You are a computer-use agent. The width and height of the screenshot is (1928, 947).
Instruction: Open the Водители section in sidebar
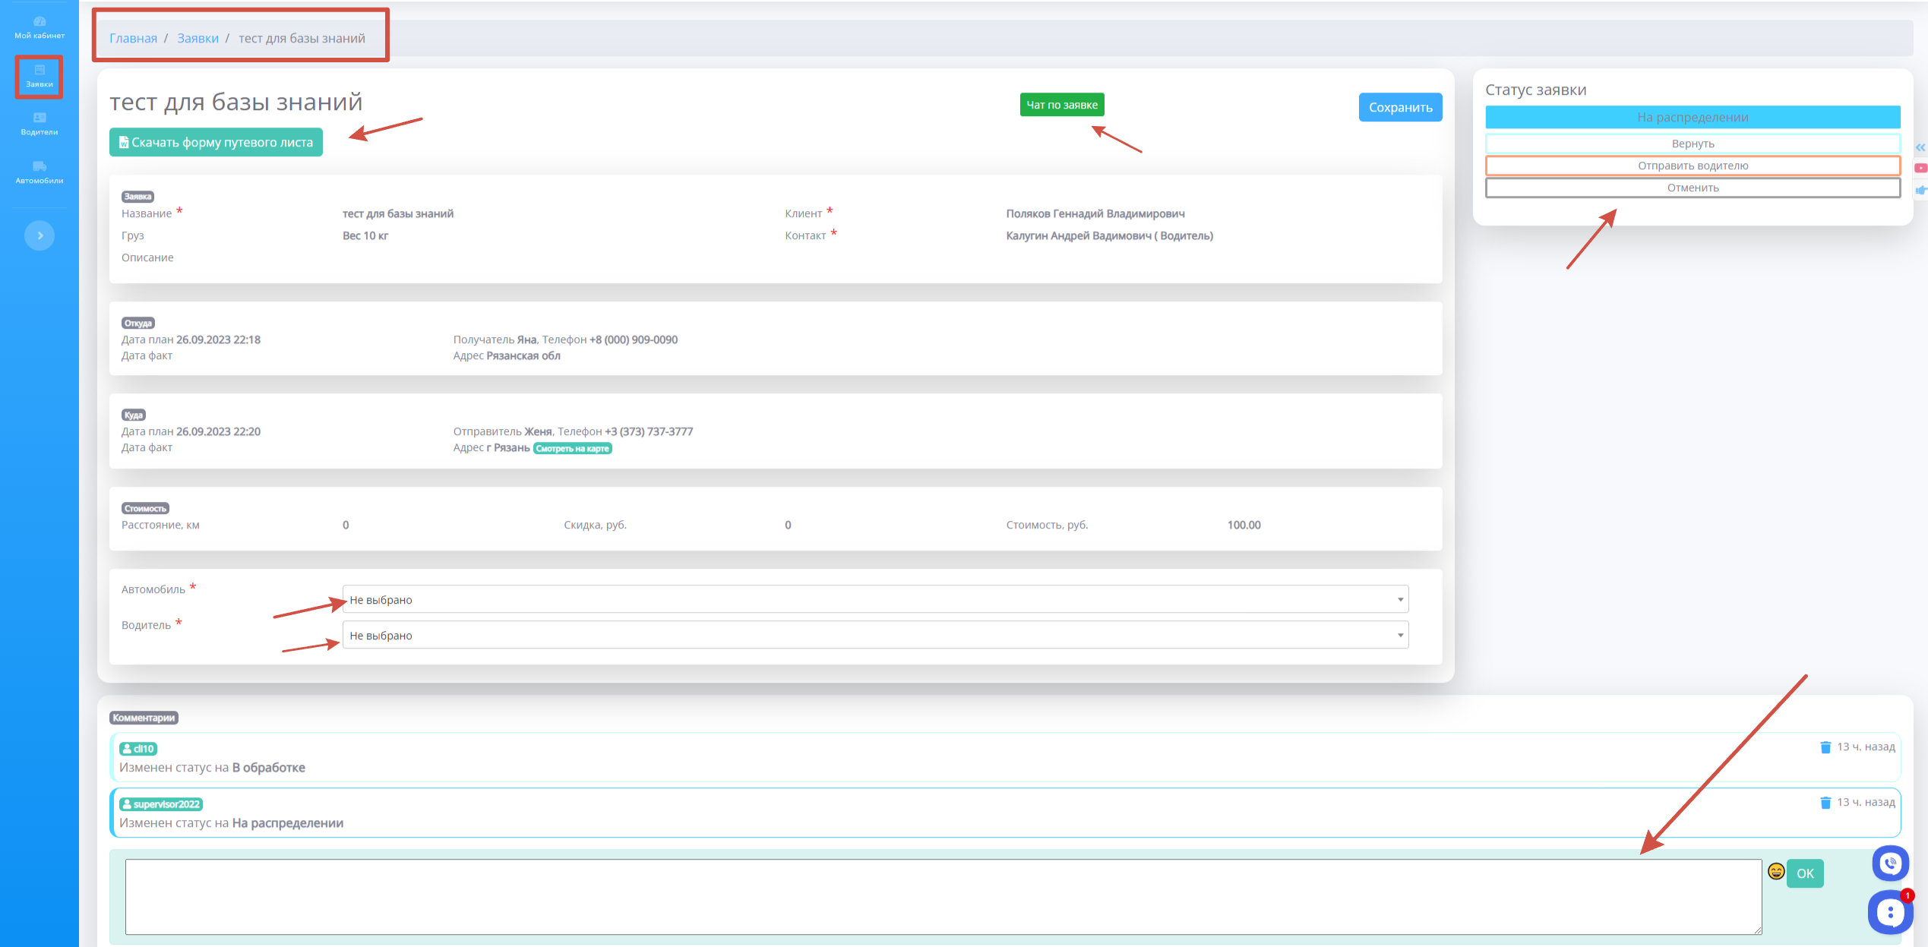pyautogui.click(x=40, y=123)
